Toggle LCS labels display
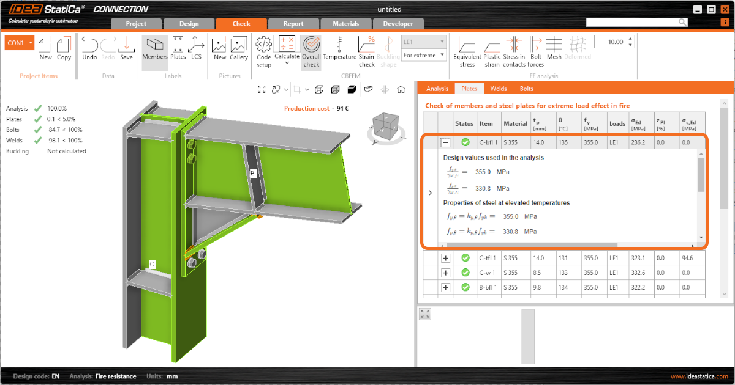The height and width of the screenshot is (385, 735). pyautogui.click(x=196, y=49)
